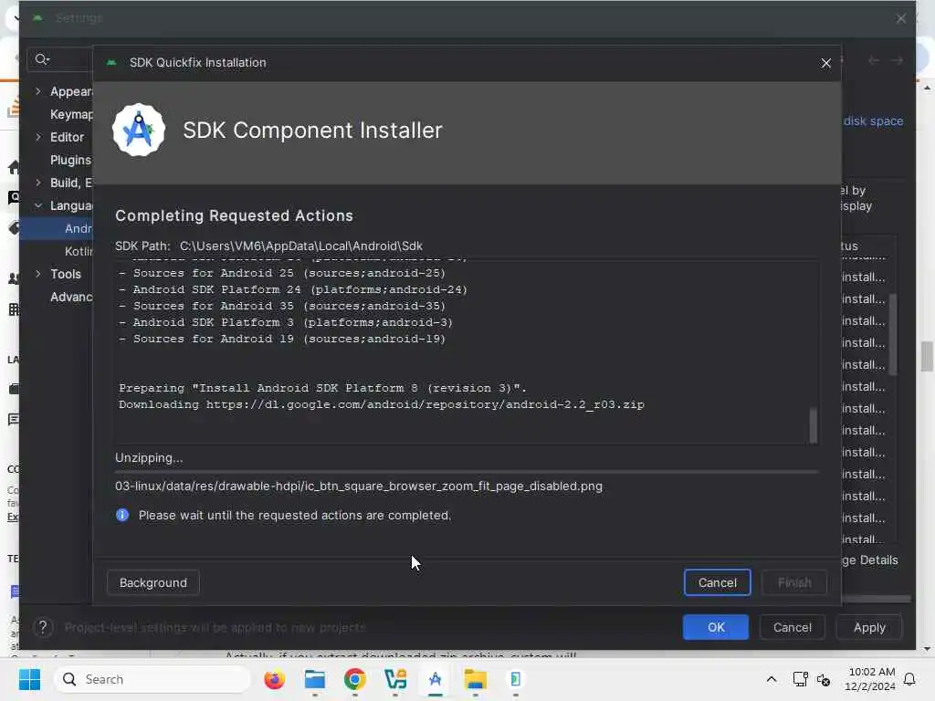Select Plugins in the settings tree
The height and width of the screenshot is (701, 935).
(70, 160)
